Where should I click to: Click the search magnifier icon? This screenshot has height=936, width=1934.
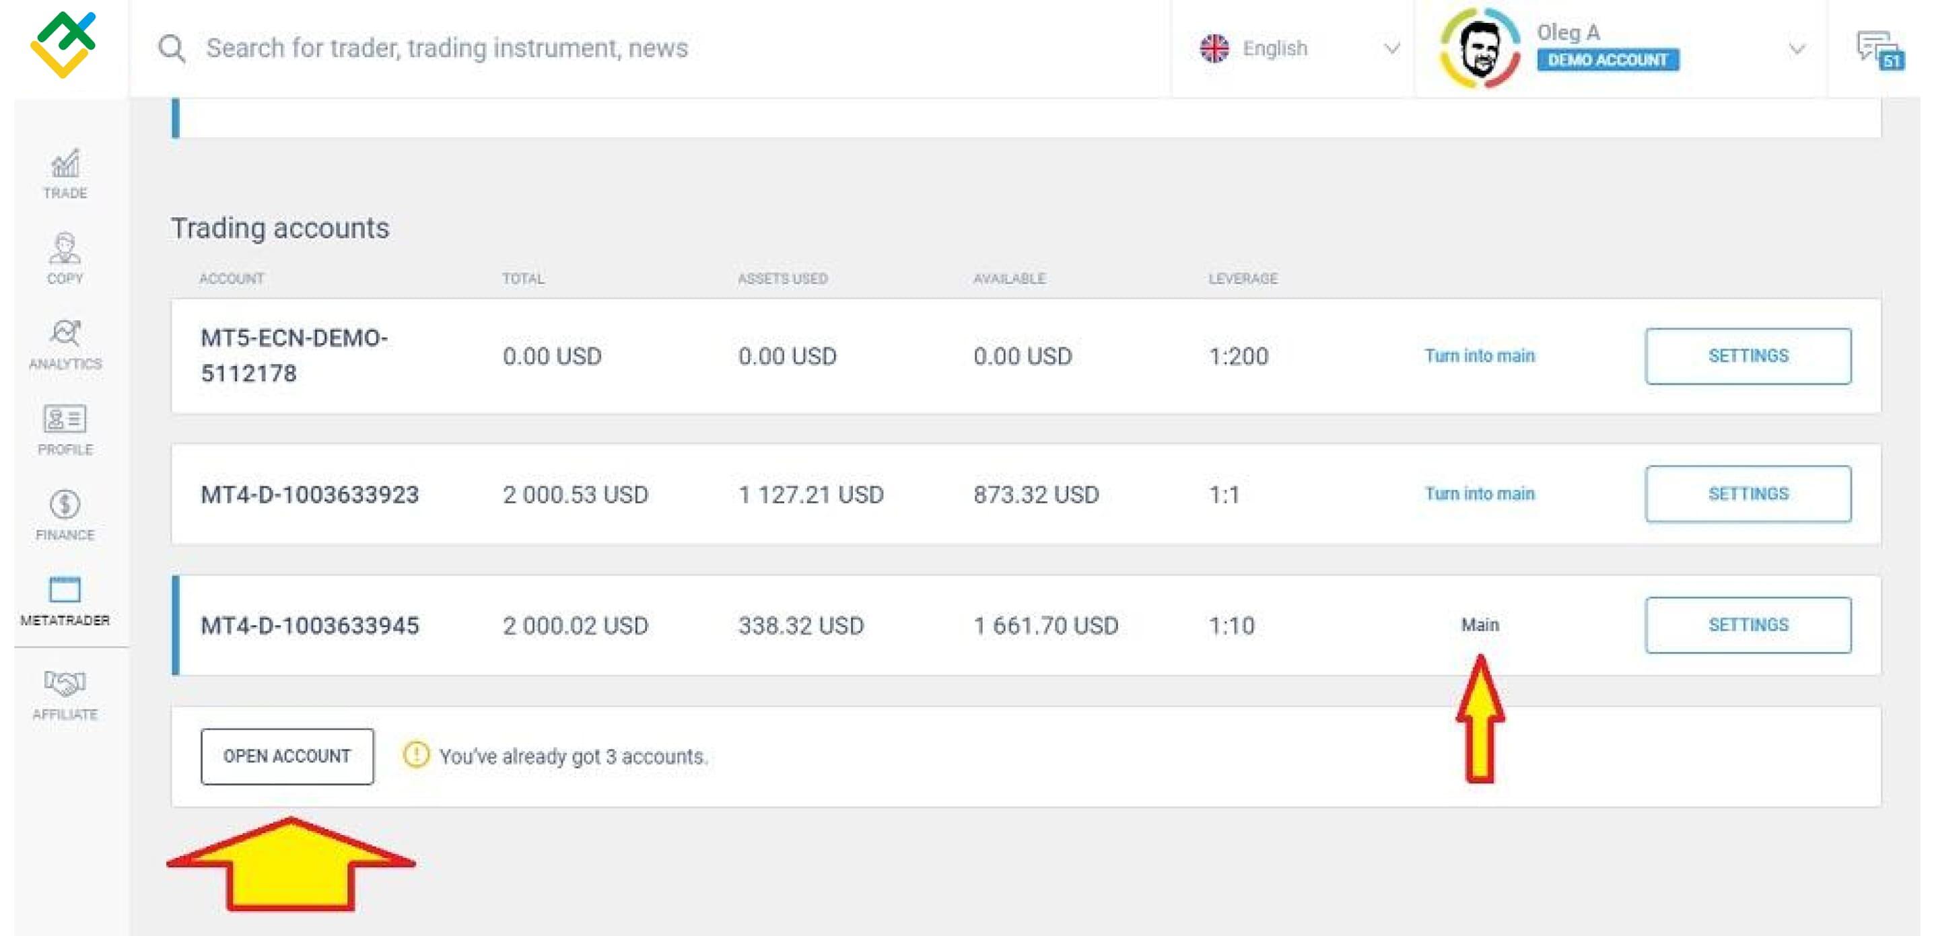coord(171,49)
